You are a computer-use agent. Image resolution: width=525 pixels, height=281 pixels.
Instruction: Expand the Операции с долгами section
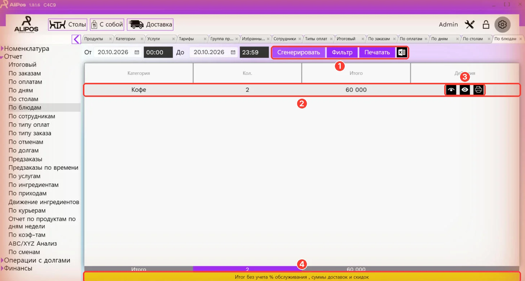(2, 260)
